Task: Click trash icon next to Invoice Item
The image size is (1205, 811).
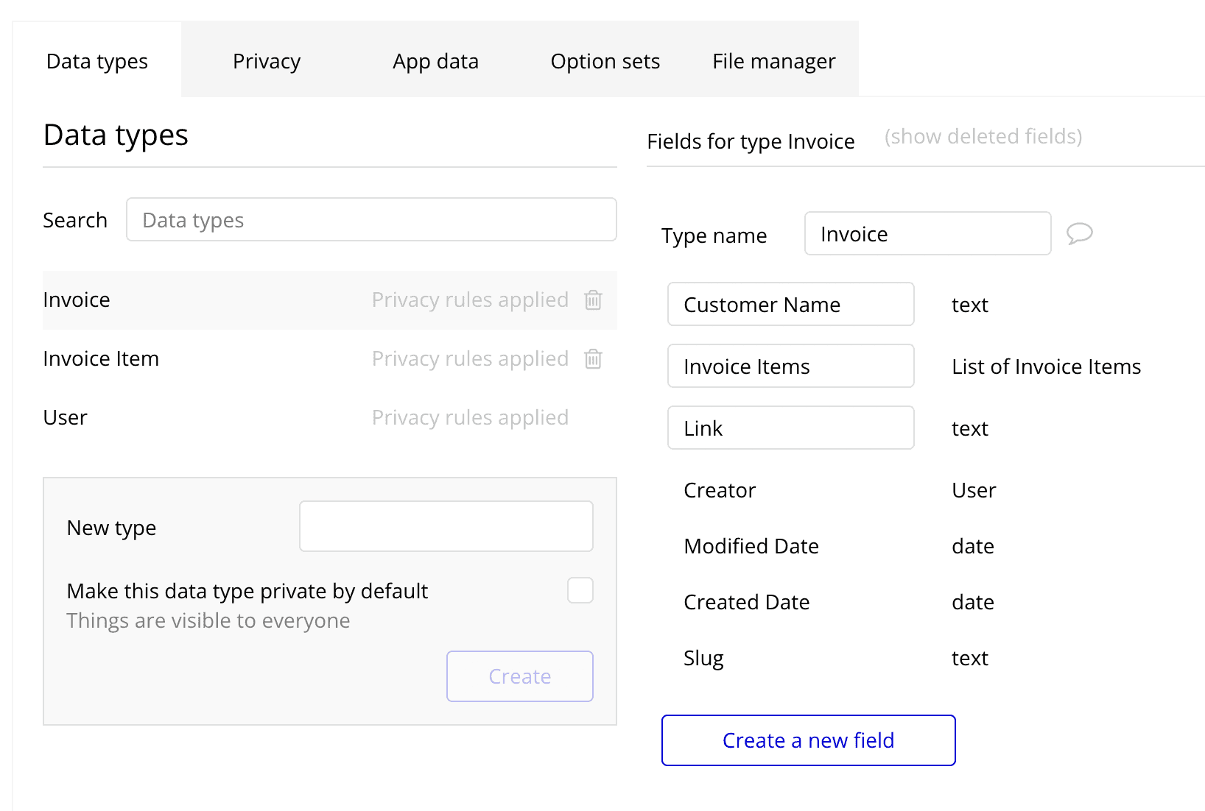Action: coord(593,359)
